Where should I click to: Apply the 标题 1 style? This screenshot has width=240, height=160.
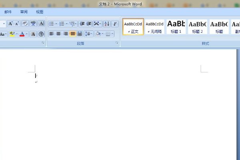176,27
